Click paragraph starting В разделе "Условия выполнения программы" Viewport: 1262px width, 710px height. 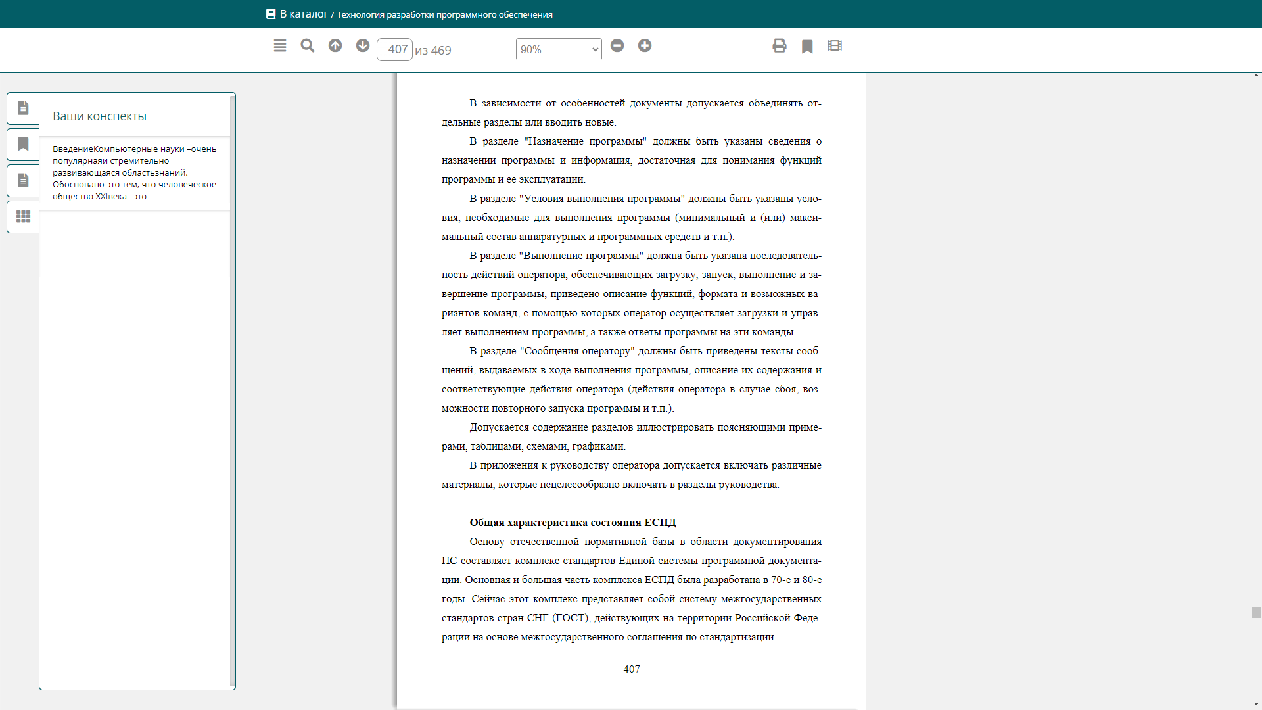pyautogui.click(x=632, y=218)
